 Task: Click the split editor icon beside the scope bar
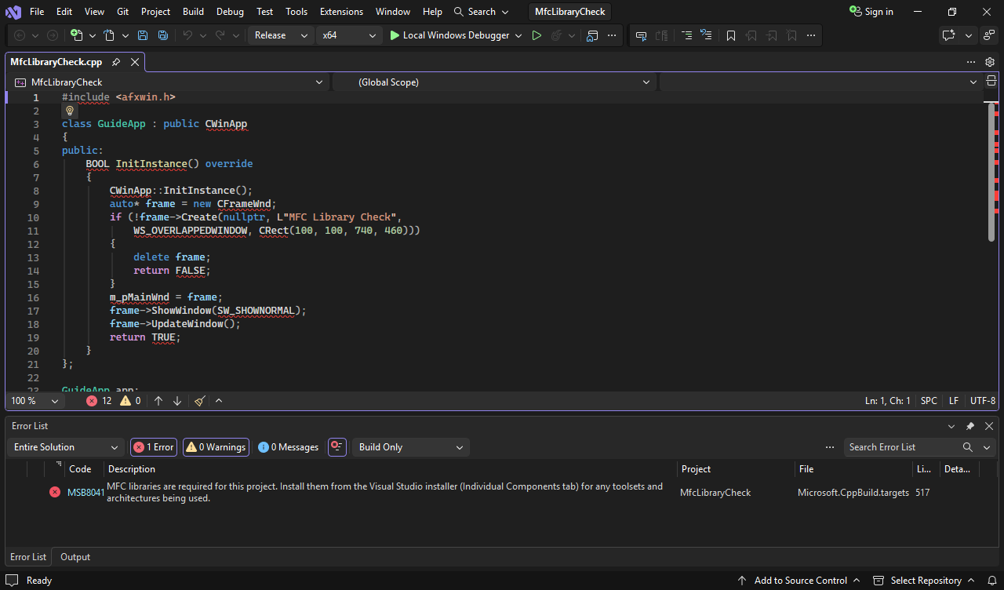pyautogui.click(x=991, y=82)
